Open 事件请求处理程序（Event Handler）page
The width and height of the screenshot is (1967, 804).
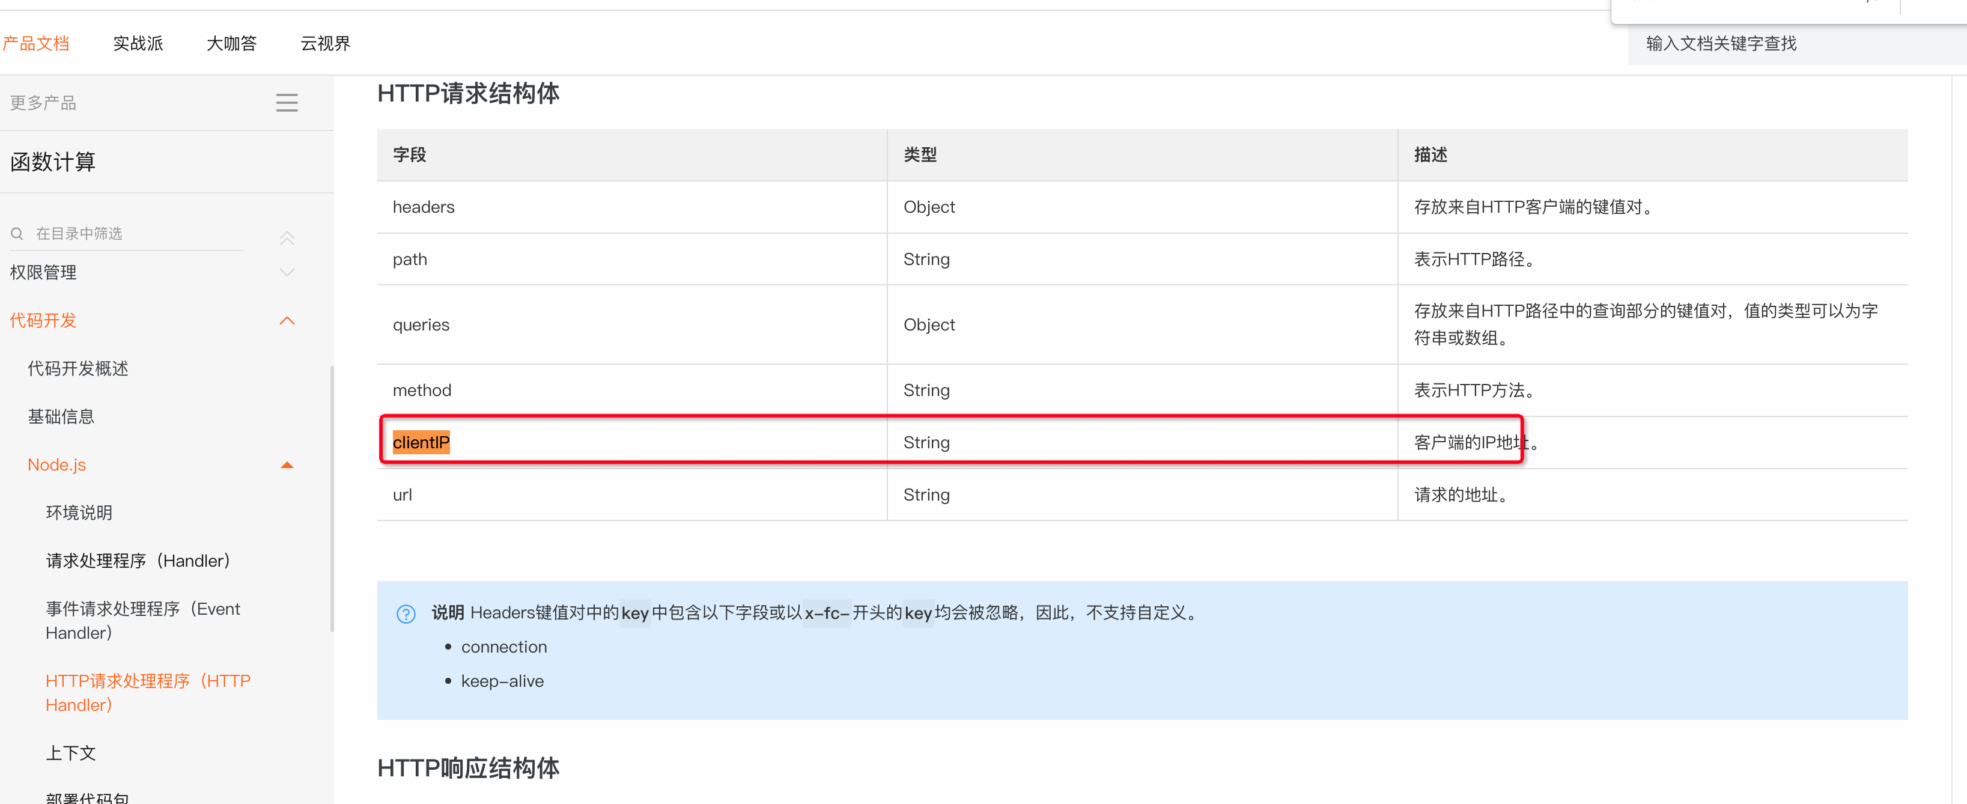(143, 621)
